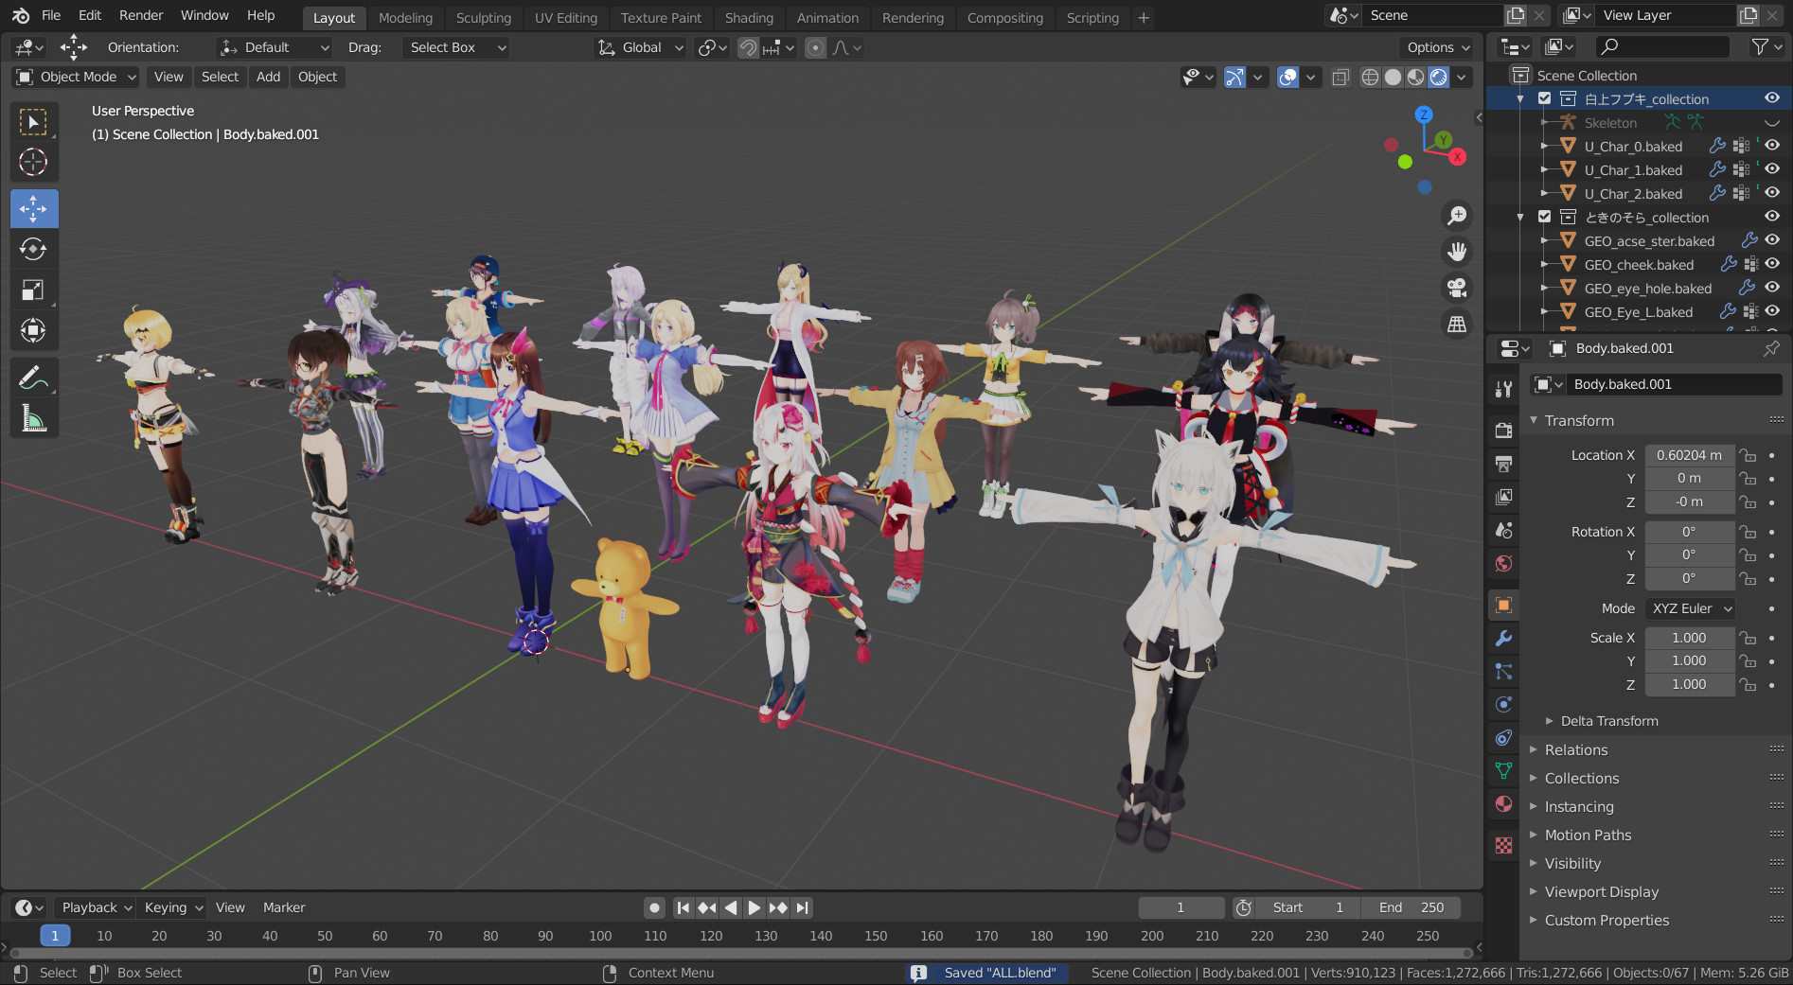Uncheck the ときのそら_collection checkbox
Screen dimensions: 1793x985
tap(1543, 217)
